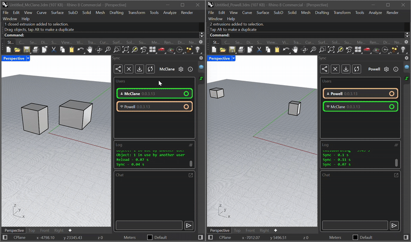The image size is (411, 242).
Task: Switch to Front viewport tab in Powell window
Action: 250,230
